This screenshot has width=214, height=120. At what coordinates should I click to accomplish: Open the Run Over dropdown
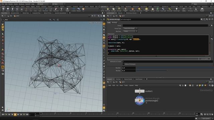(130, 31)
